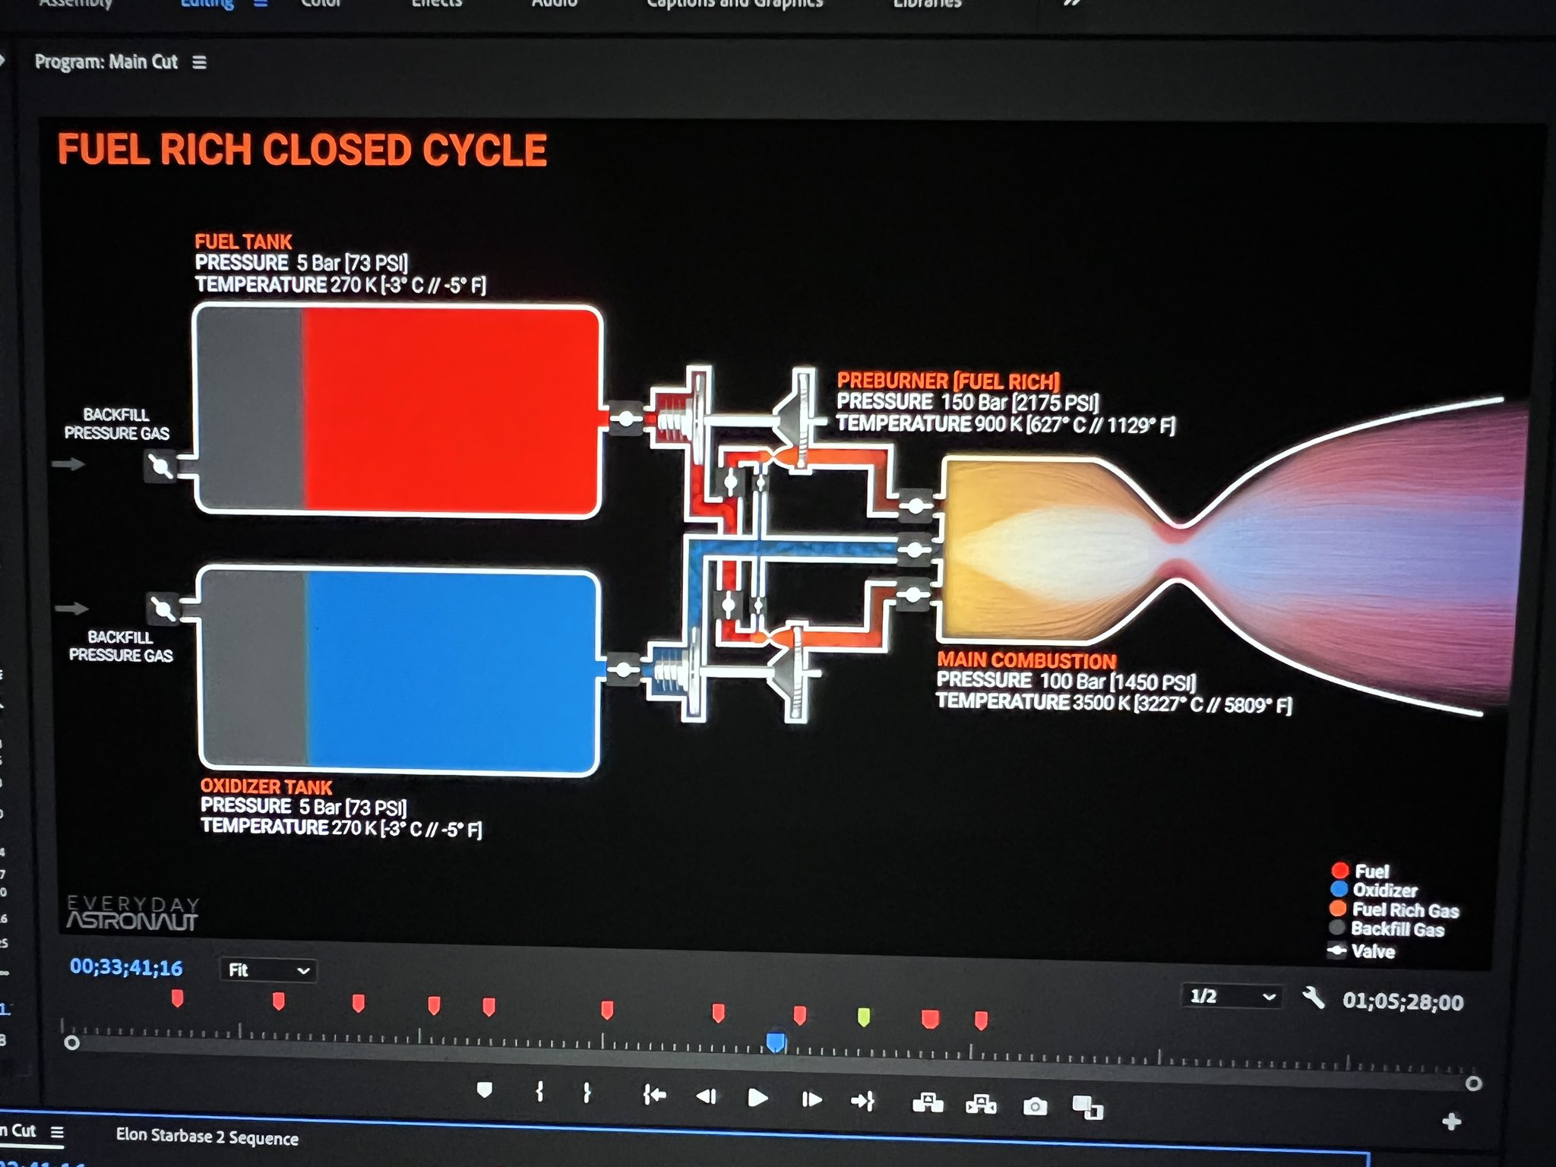Jump to the In point with Go to In
1556x1167 pixels.
[654, 1095]
